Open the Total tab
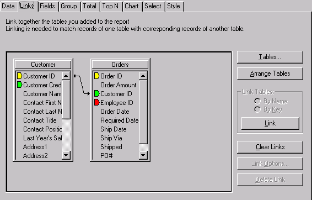Image resolution: width=312 pixels, height=200 pixels. [x=90, y=6]
